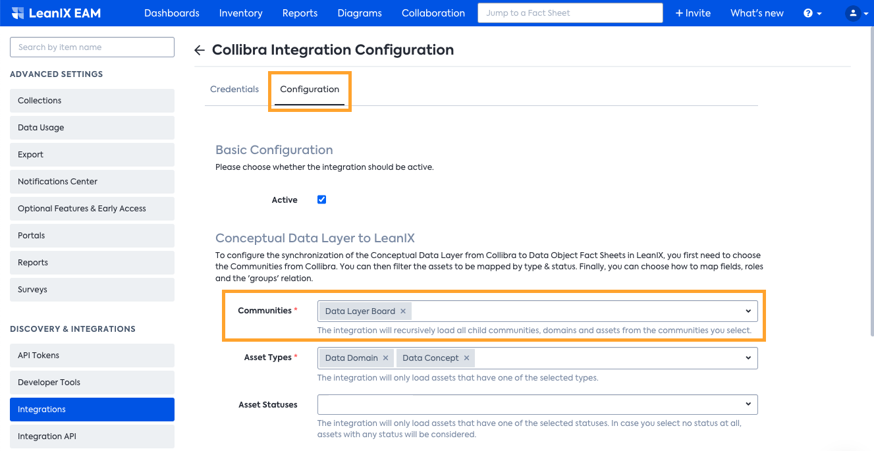
Task: Click the Conceptual Data Layer to LeanIX heading
Action: (315, 238)
